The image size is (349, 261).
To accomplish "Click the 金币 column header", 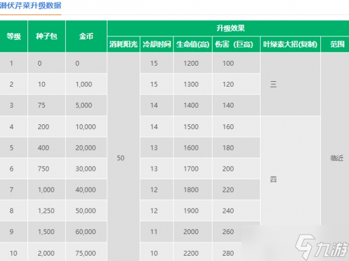I will (x=86, y=36).
